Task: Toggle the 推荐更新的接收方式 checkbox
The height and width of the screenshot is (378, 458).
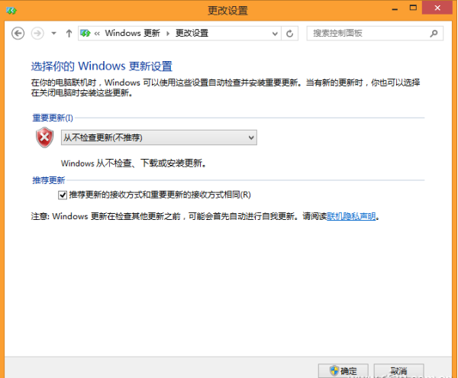Action: [63, 195]
